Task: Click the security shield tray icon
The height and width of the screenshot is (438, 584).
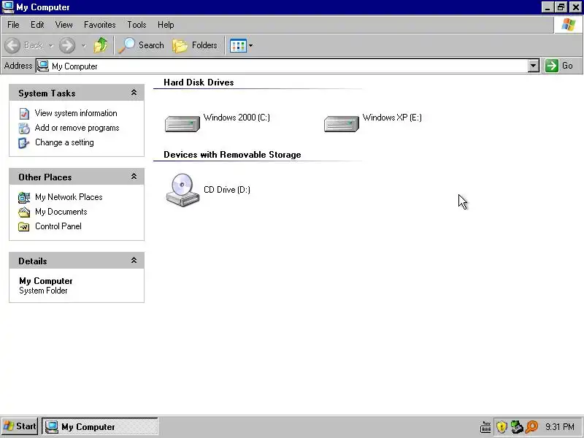Action: [502, 427]
